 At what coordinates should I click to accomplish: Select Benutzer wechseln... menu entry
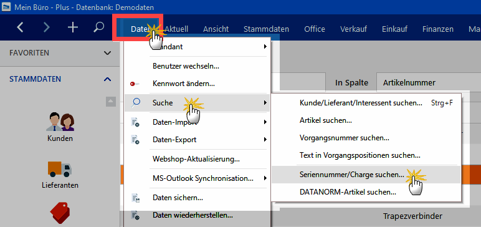[198, 66]
